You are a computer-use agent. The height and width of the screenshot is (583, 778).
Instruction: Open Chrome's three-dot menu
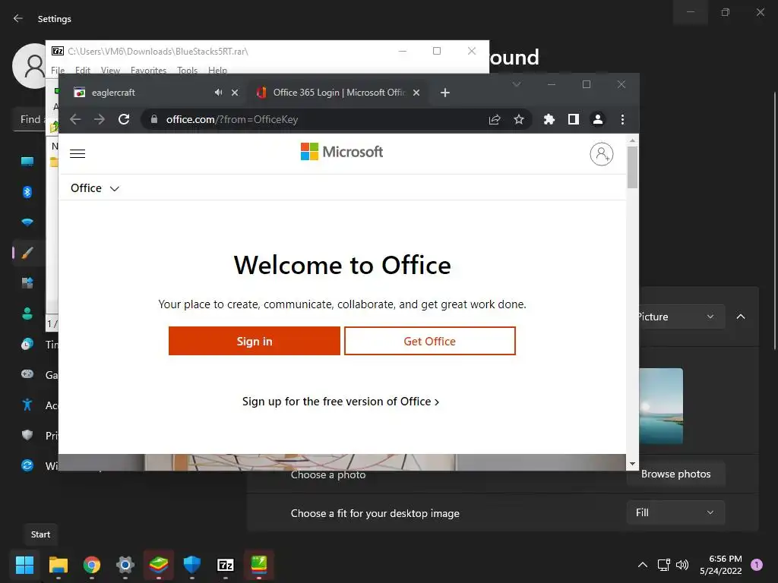623,119
